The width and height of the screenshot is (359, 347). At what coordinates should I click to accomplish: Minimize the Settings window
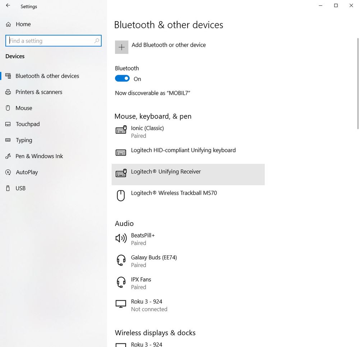321,5
